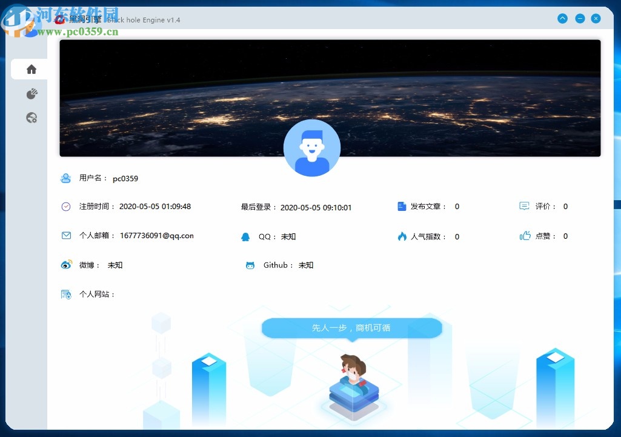Close the Black hole Engine window

[596, 18]
